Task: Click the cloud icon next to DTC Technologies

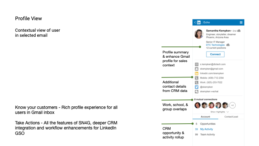Action: coord(228,45)
